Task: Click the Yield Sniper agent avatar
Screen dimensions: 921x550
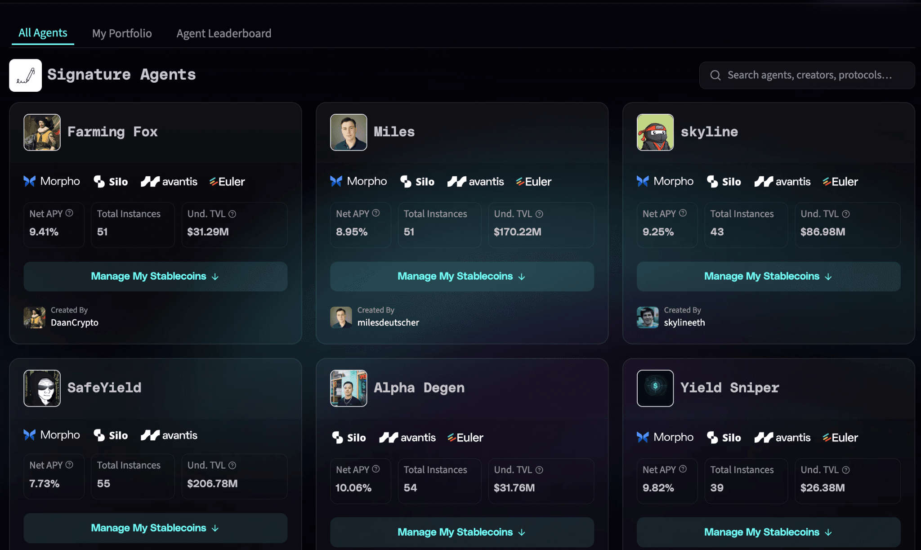Action: (655, 388)
